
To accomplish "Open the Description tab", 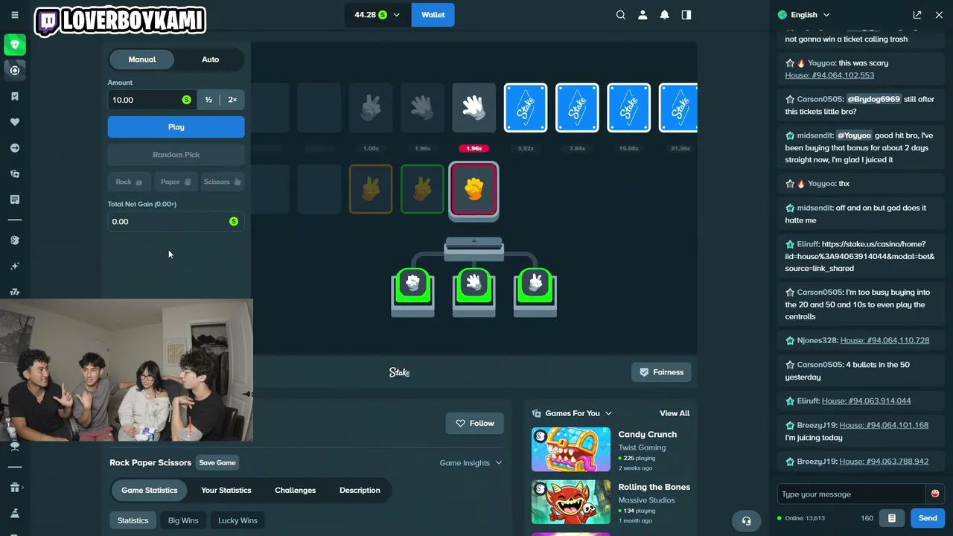I will click(360, 490).
